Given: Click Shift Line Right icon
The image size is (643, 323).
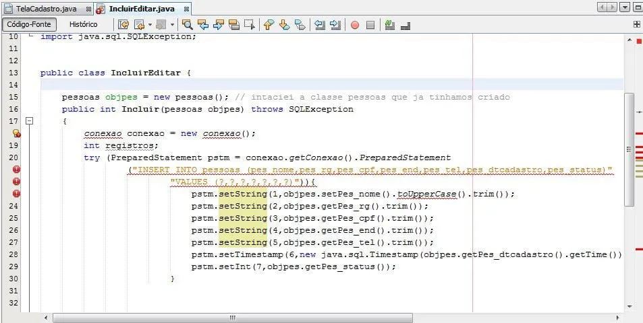Looking at the screenshot, I should (x=335, y=25).
